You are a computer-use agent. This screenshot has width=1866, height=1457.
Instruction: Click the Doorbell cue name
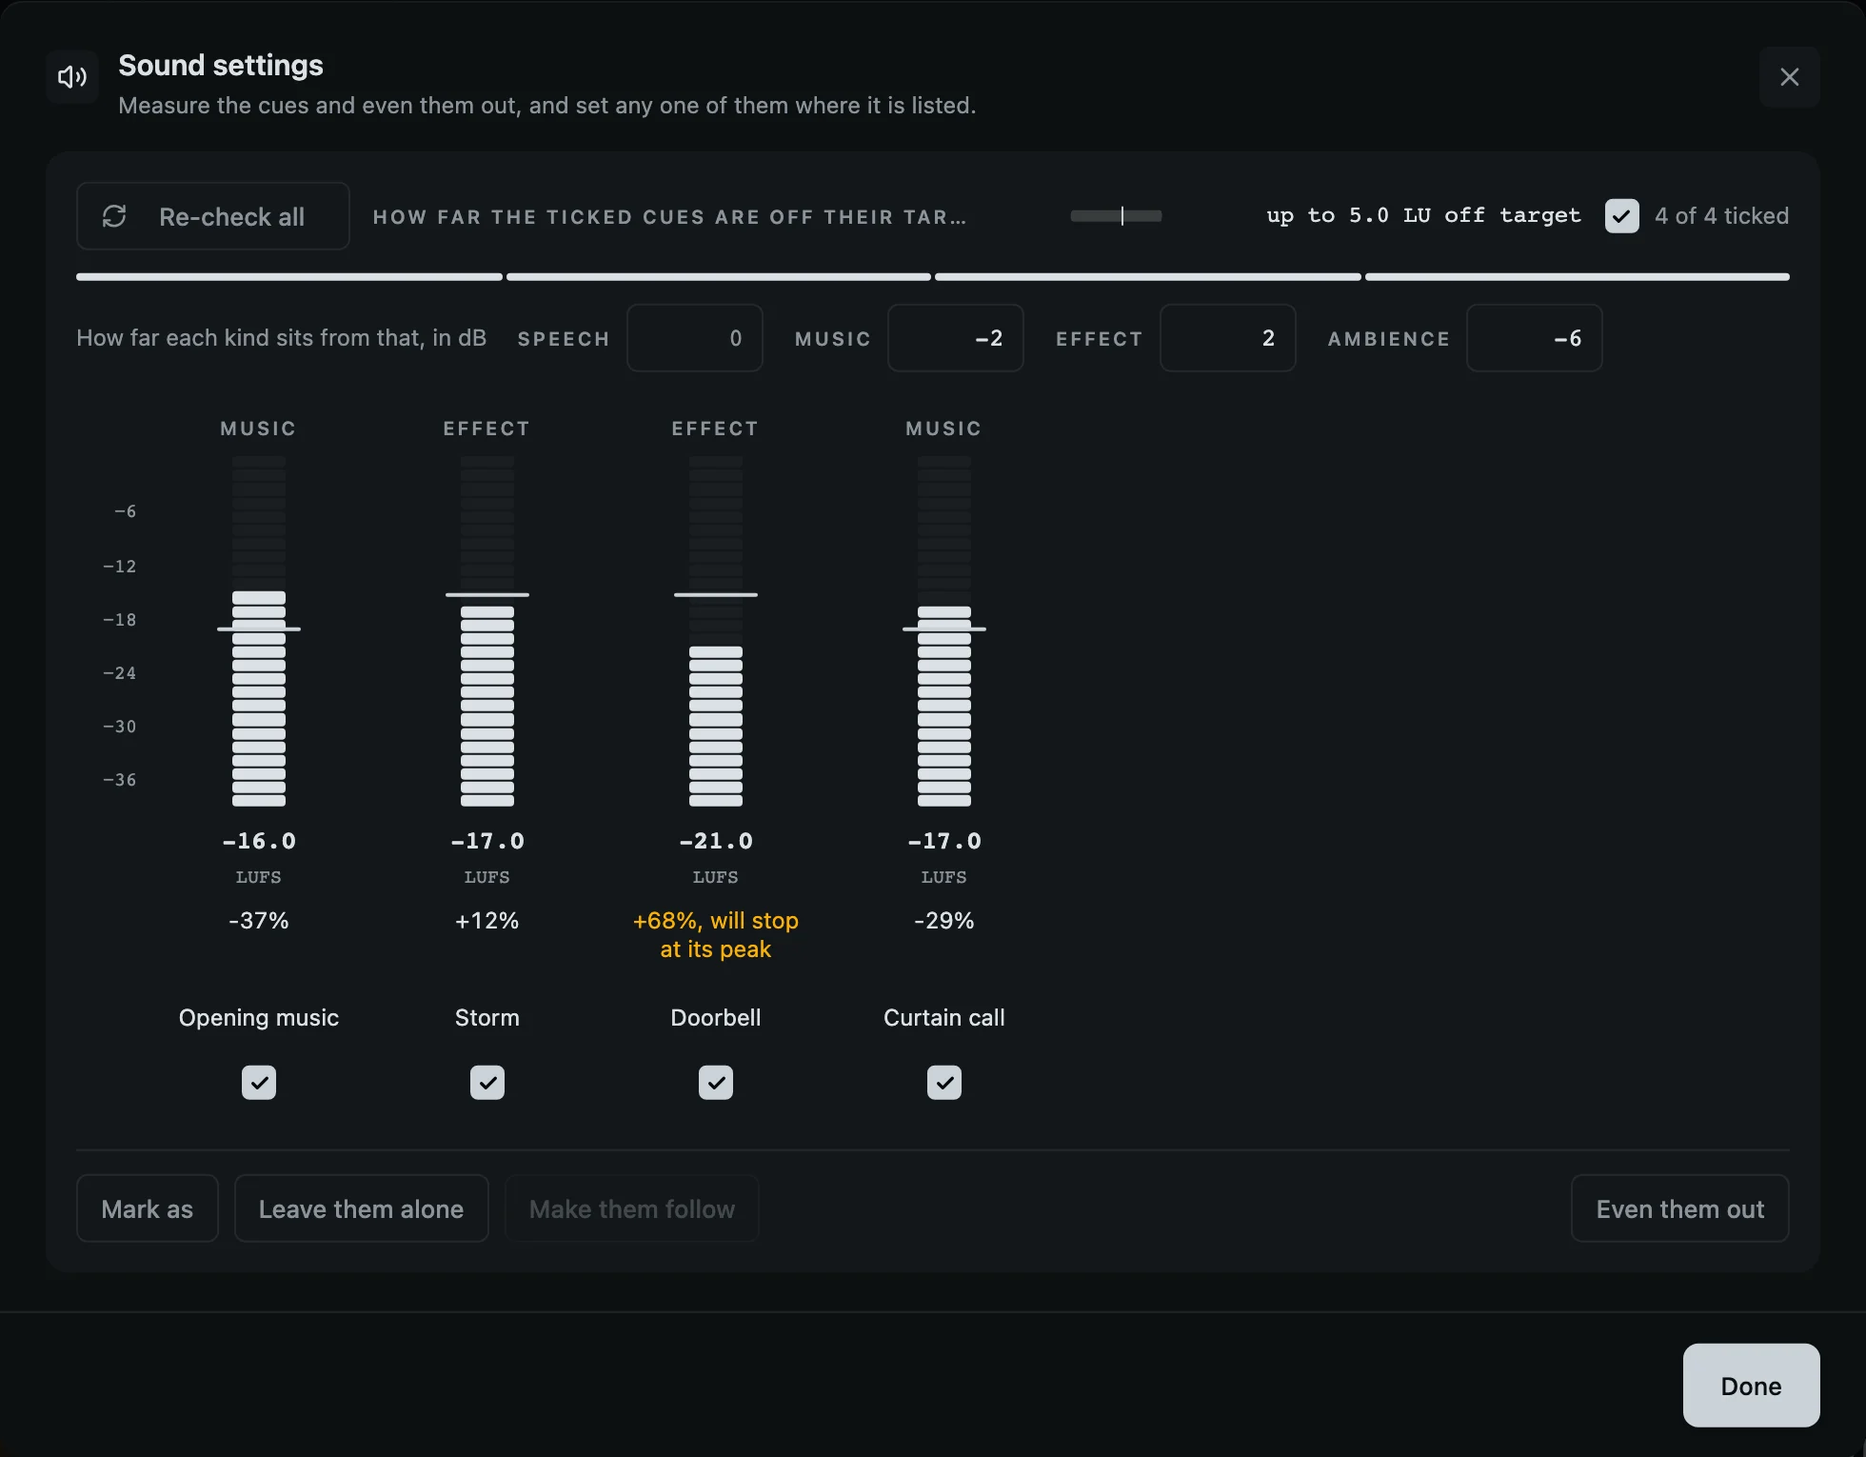point(716,1018)
